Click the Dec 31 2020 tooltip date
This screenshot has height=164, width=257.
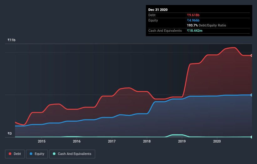(158, 10)
